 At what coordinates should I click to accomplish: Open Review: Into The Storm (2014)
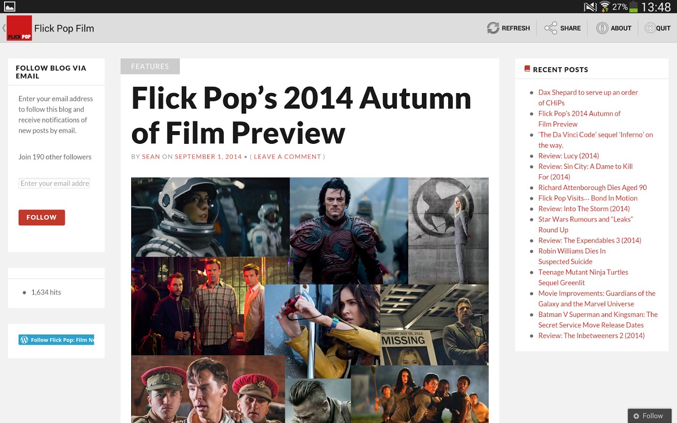584,209
